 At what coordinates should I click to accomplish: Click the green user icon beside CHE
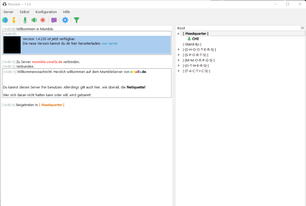(189, 39)
